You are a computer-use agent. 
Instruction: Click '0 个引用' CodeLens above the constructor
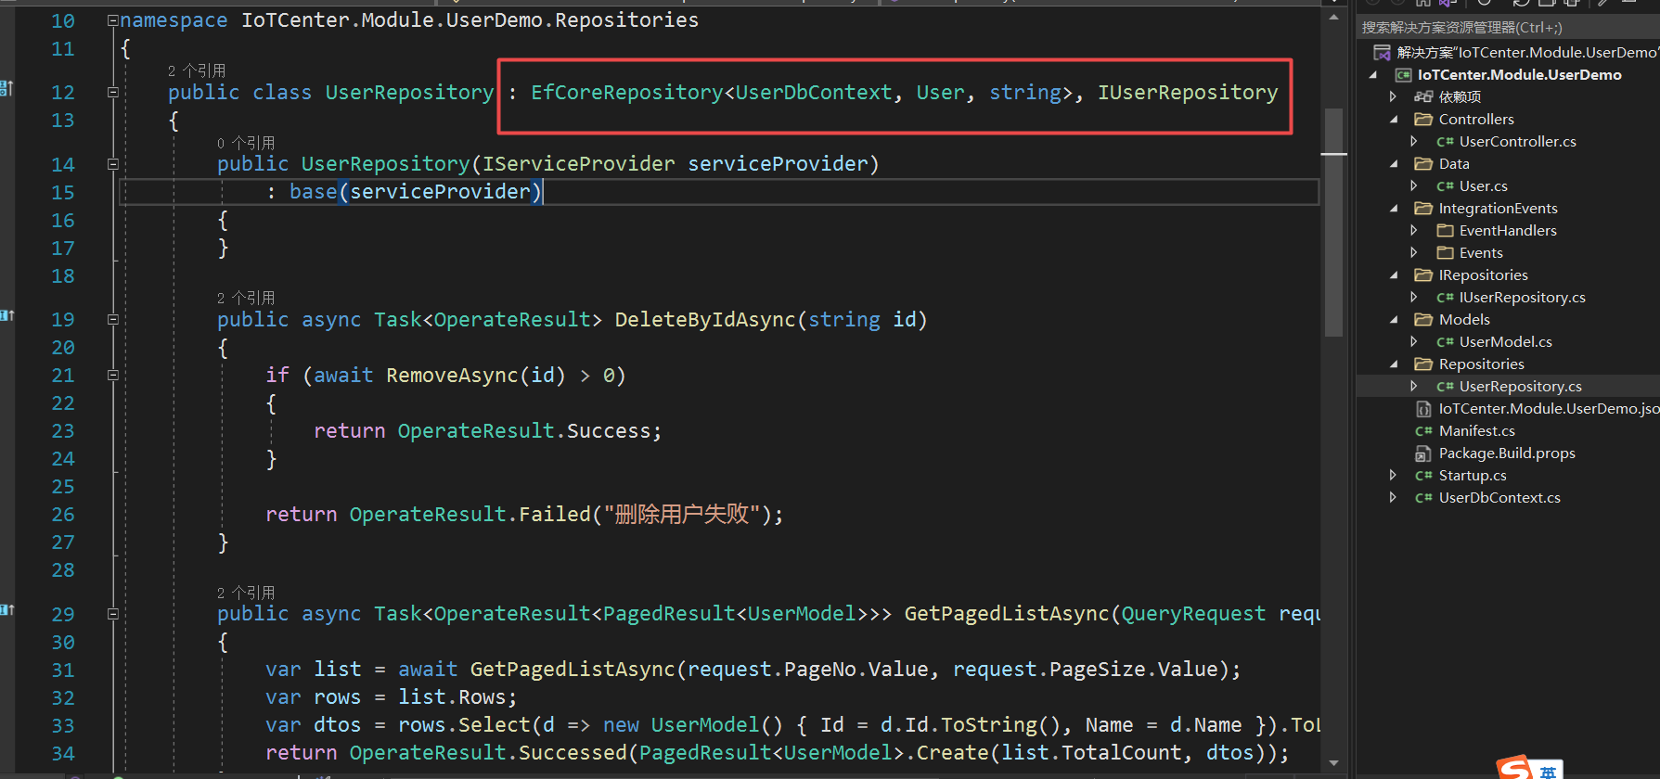click(246, 143)
